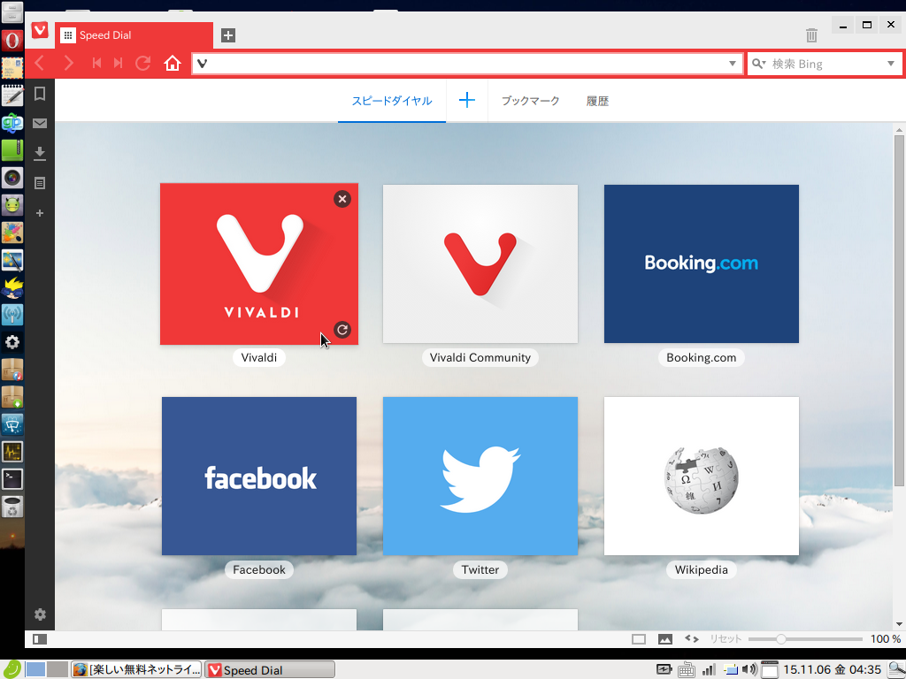
Task: Open the closed tabs trash can
Action: 811,35
